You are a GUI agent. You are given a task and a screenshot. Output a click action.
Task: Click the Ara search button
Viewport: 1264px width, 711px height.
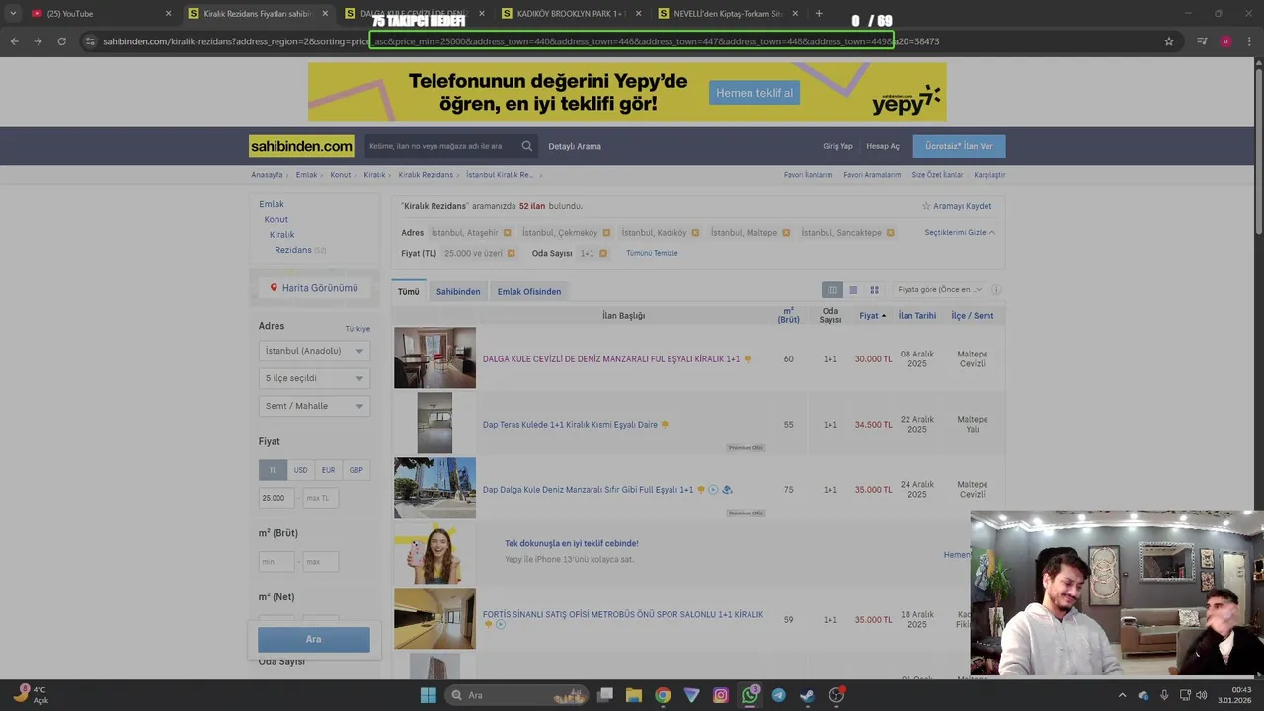coord(314,639)
